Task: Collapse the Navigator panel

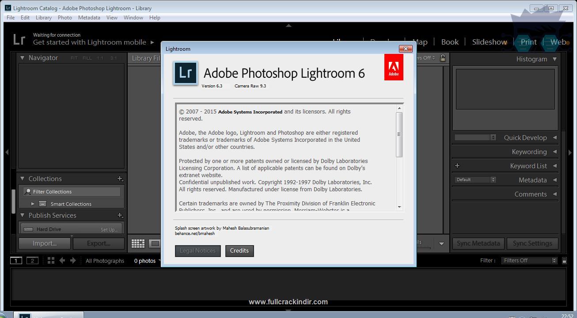Action: 22,58
